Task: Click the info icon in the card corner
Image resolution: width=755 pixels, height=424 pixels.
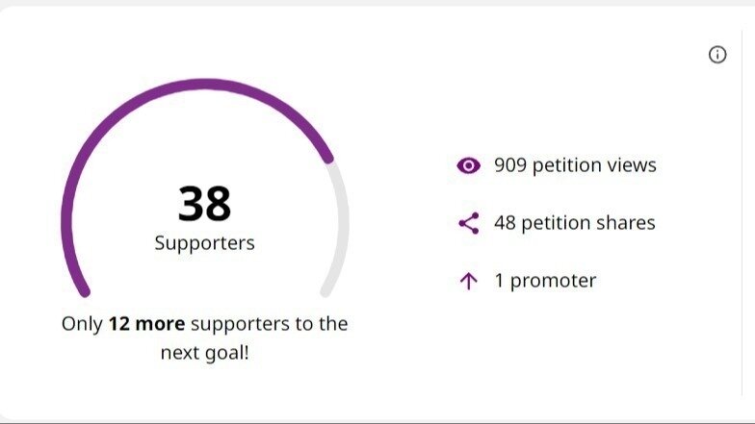Action: [717, 55]
